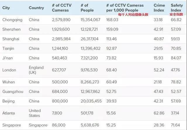Click the Safety Index column header
The image size is (187, 130).
(x=176, y=8)
